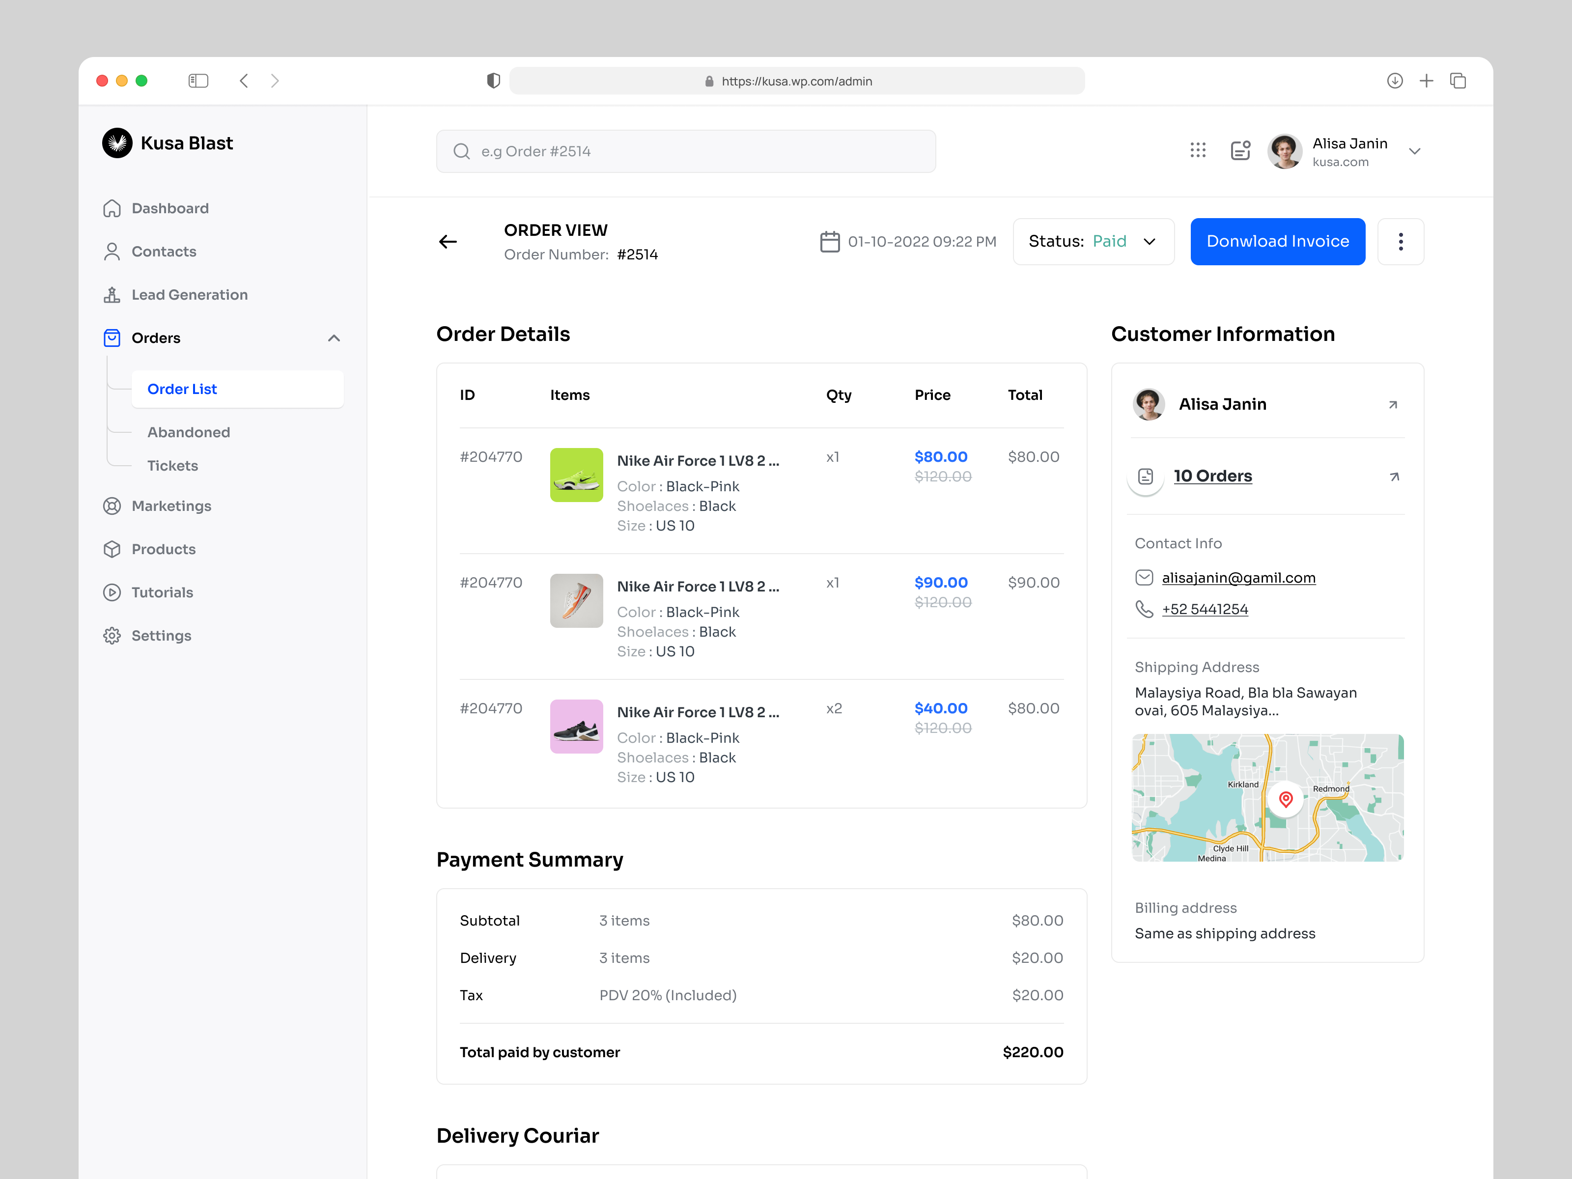Open Products using its box icon

click(112, 549)
